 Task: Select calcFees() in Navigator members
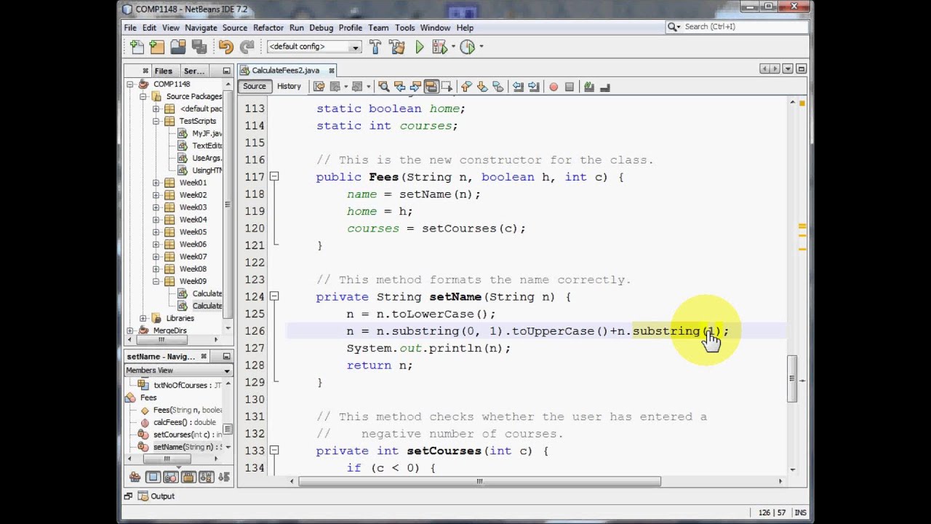[184, 422]
